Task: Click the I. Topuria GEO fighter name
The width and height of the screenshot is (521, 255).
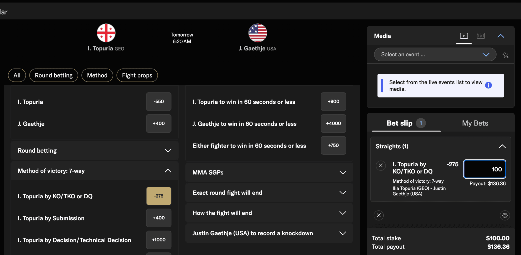Action: (106, 48)
